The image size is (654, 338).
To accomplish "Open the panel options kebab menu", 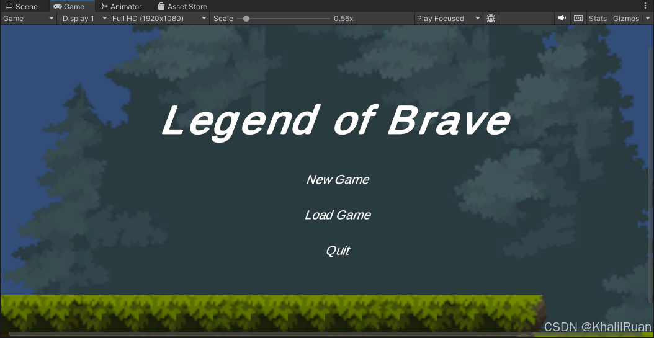I will [x=646, y=6].
